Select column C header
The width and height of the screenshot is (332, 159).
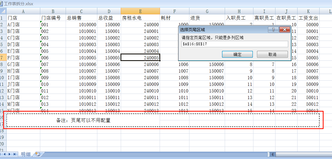coord(81,11)
